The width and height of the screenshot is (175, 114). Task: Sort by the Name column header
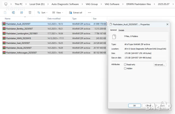point(8,19)
